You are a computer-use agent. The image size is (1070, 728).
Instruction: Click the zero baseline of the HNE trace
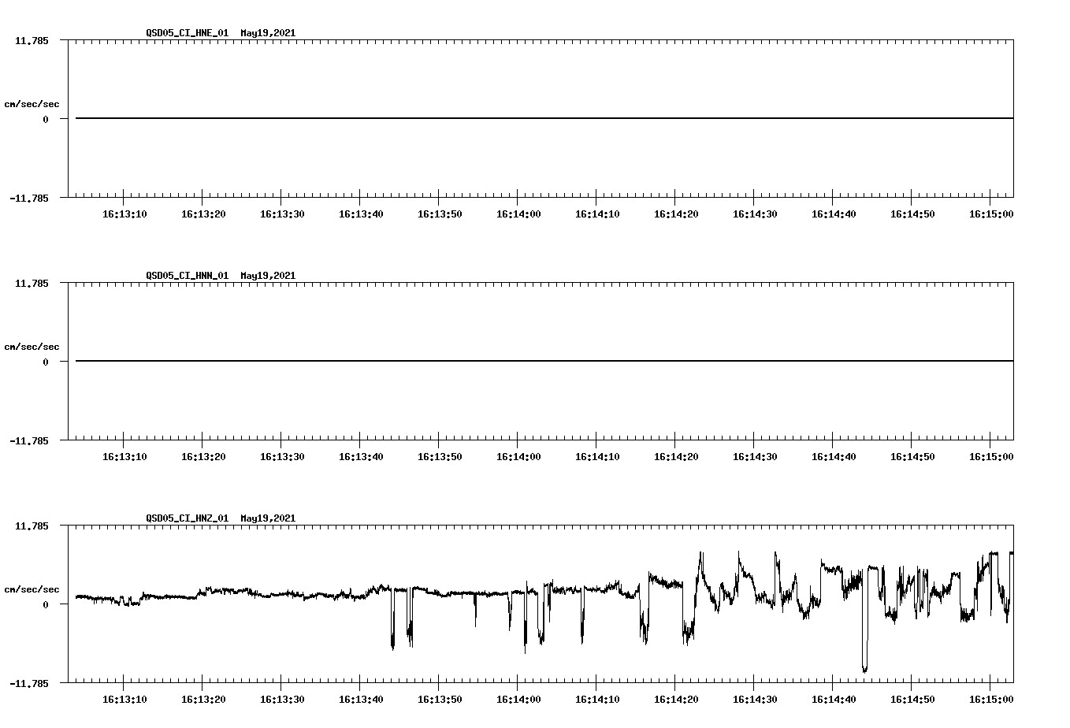(x=473, y=118)
